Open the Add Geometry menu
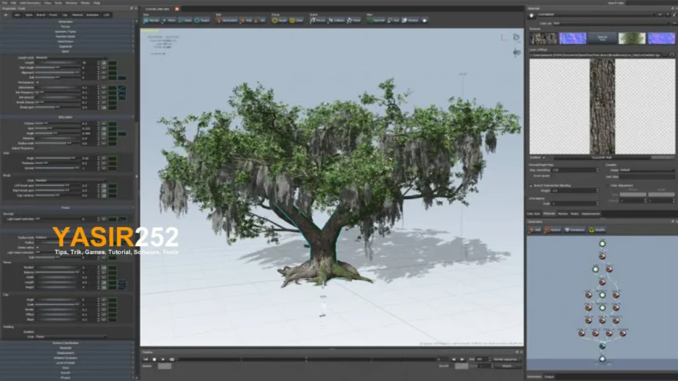 pos(30,3)
